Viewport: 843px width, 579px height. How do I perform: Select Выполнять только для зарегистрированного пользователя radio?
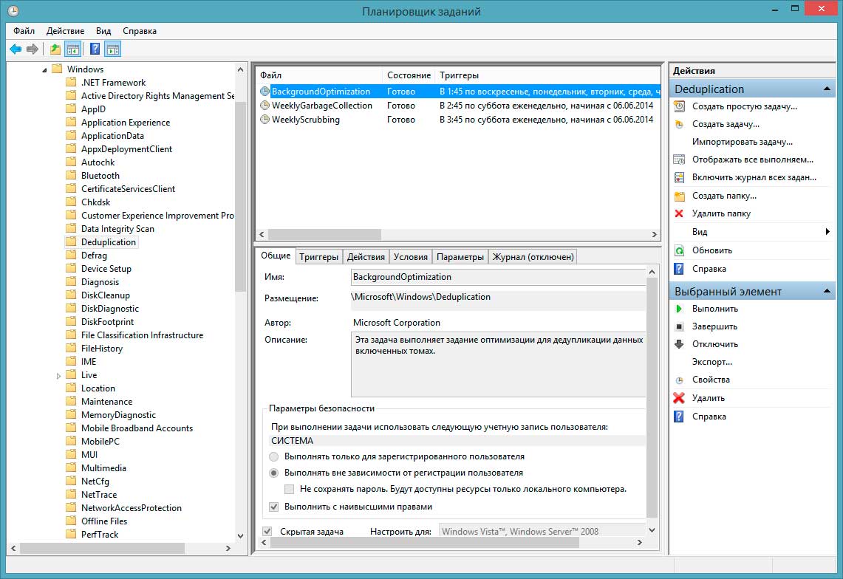coord(274,456)
